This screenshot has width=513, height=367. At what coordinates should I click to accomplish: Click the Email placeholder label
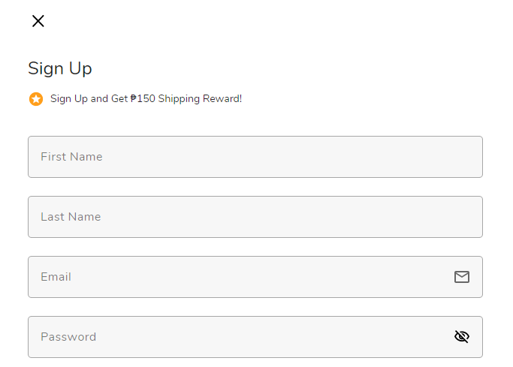(x=56, y=277)
